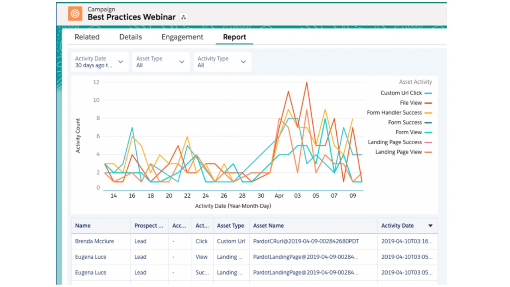Open the campaign hierarchy icon beside title

(x=183, y=17)
